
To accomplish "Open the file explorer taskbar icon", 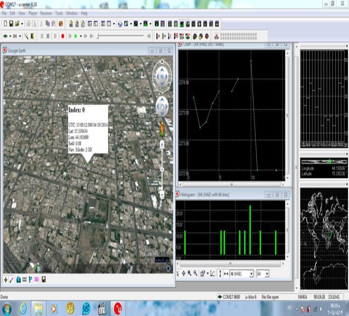I will click(x=39, y=309).
